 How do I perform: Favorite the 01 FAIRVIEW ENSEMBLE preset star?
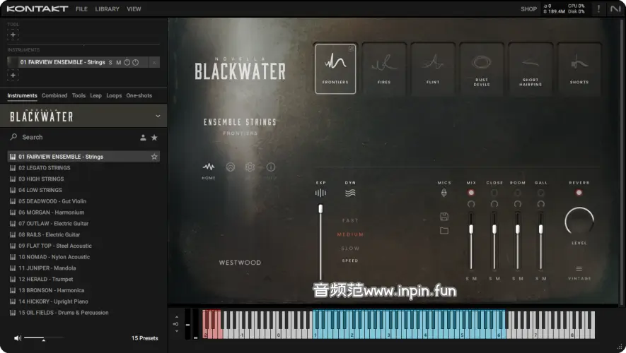point(154,157)
